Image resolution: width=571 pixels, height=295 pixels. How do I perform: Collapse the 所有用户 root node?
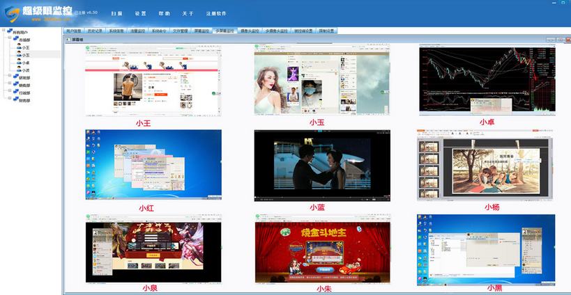(3, 30)
